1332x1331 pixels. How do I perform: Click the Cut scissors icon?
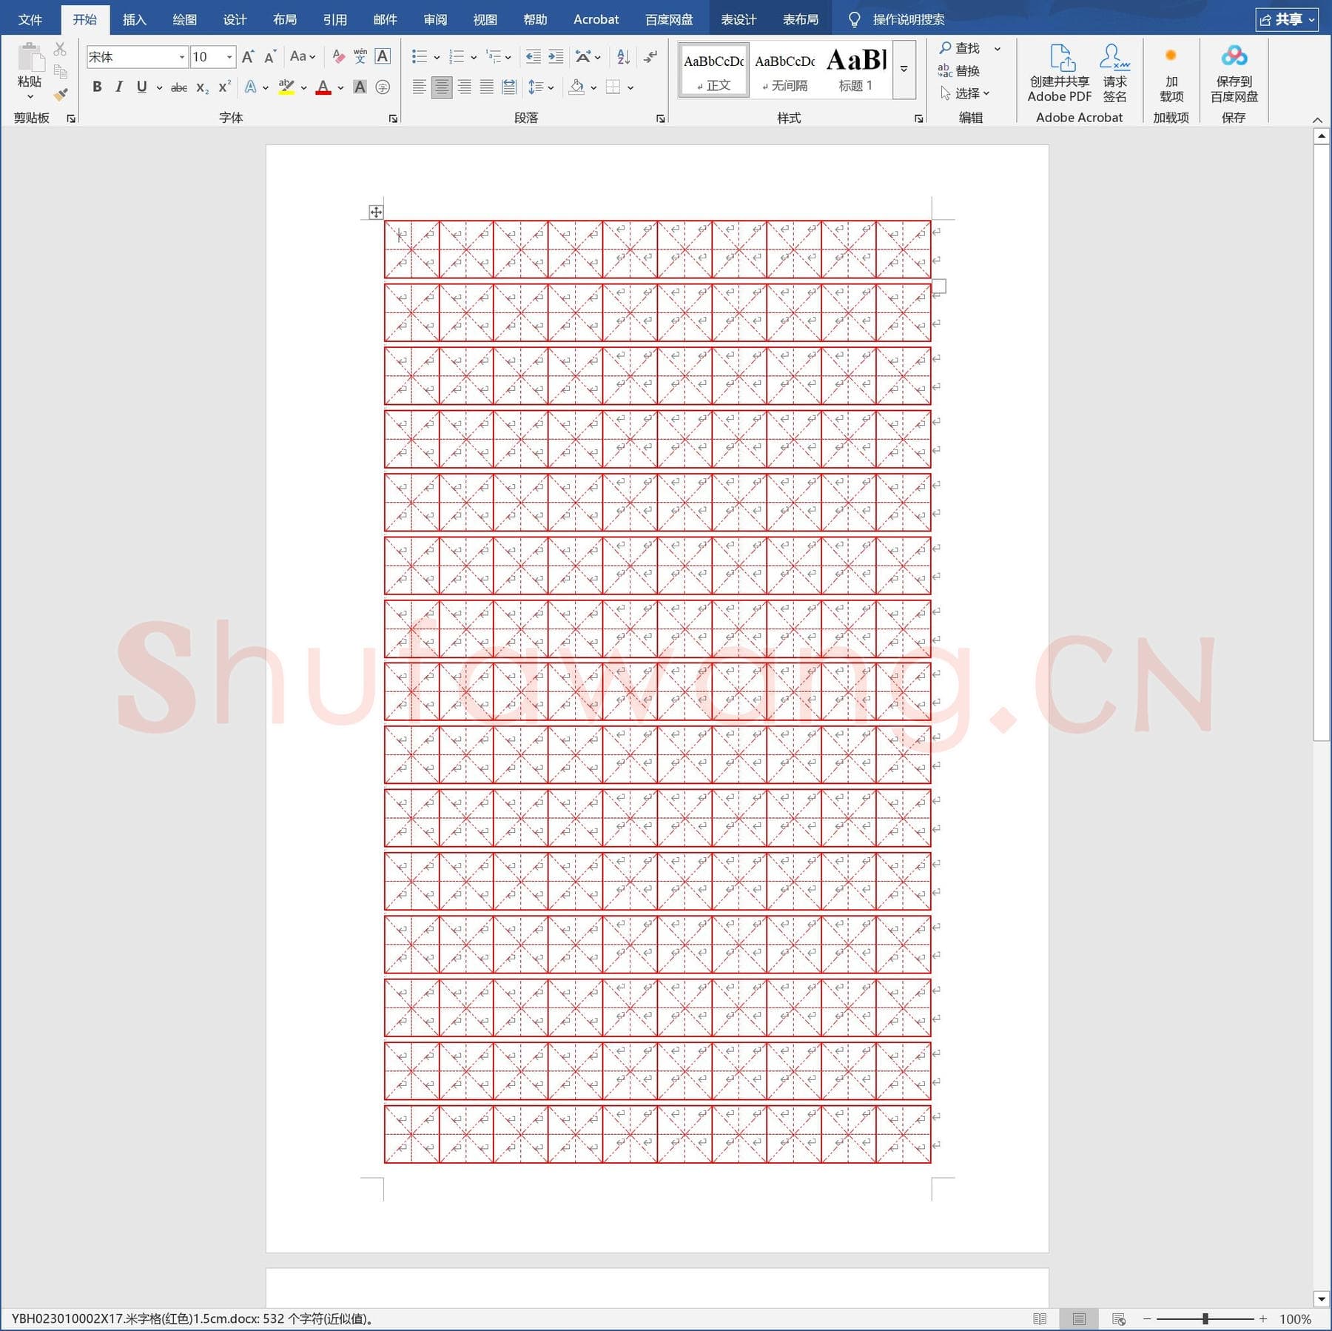60,49
